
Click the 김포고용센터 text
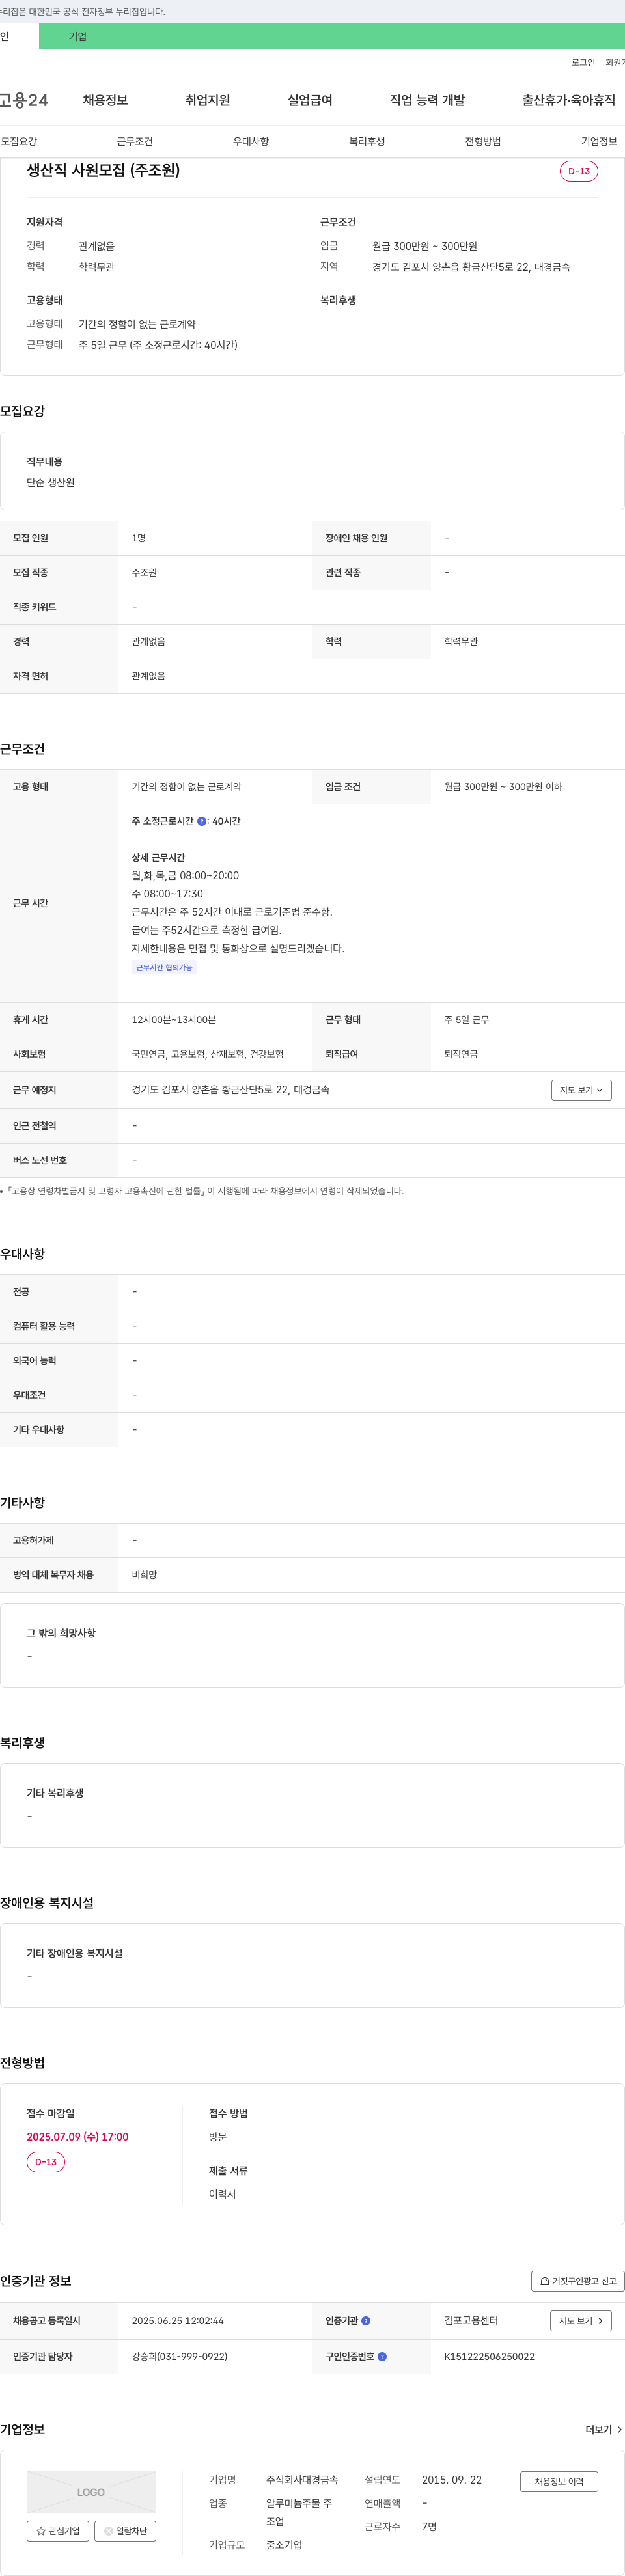471,2320
